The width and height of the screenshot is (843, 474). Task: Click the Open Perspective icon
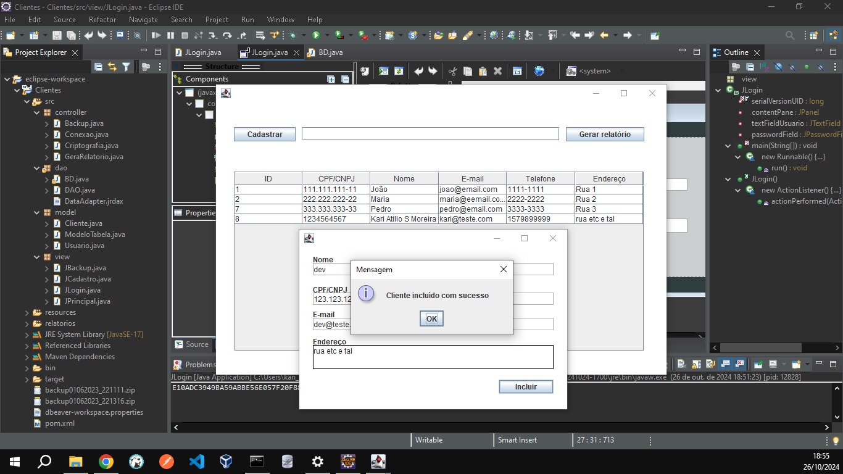click(813, 35)
